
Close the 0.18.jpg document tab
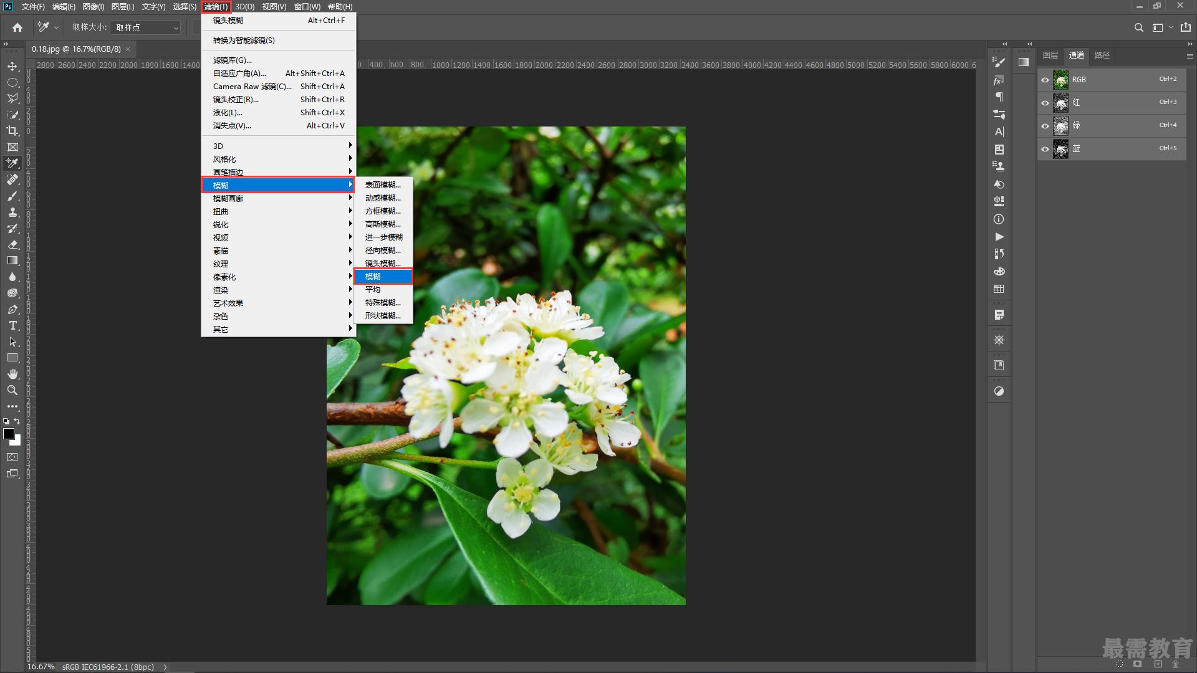128,49
